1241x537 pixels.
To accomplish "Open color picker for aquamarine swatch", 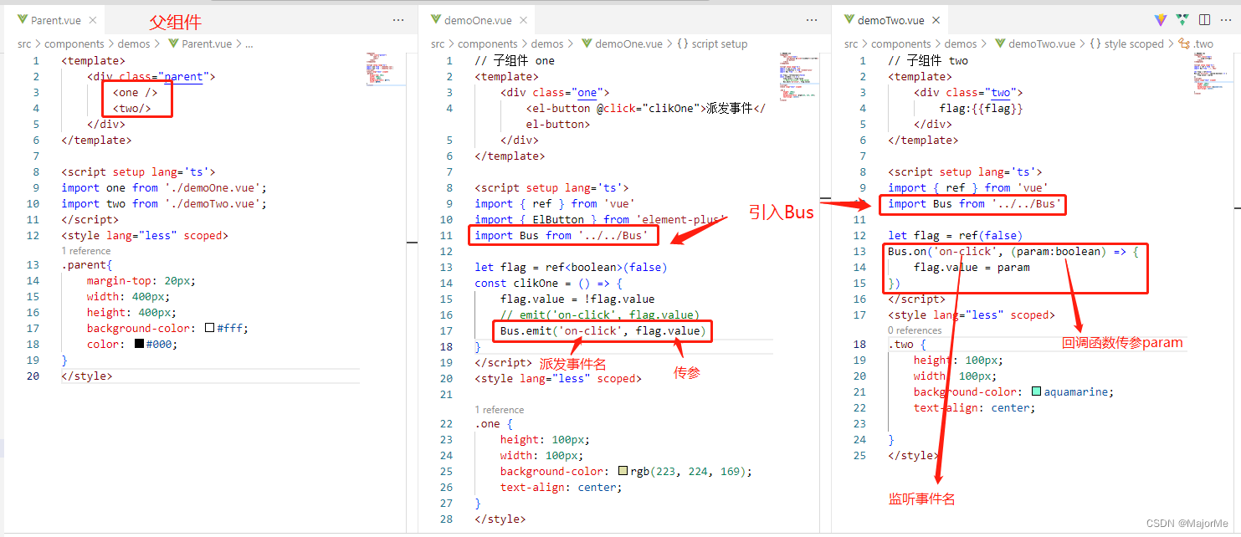I will (x=1037, y=391).
